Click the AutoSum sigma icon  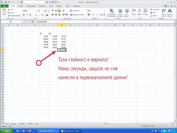tap(151, 10)
